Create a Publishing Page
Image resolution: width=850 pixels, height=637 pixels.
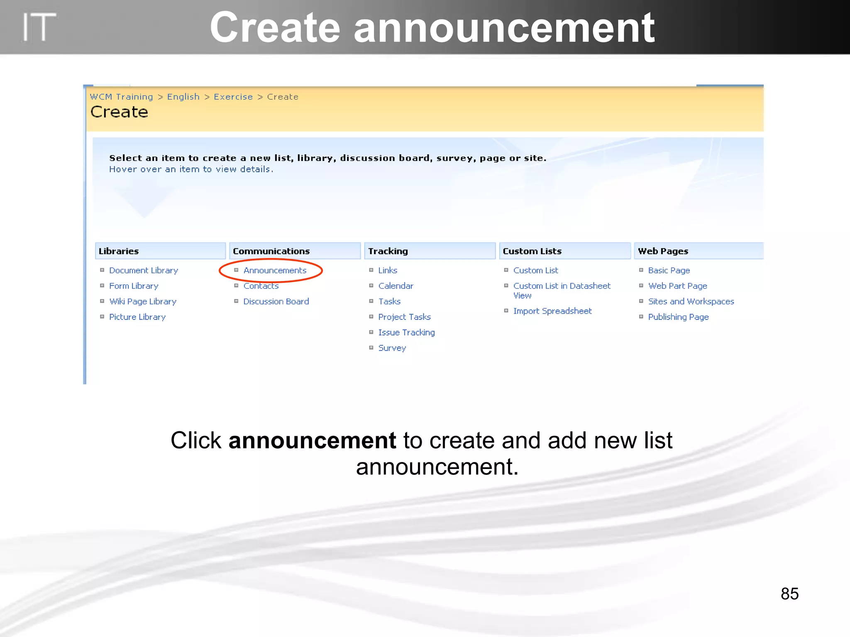(678, 317)
